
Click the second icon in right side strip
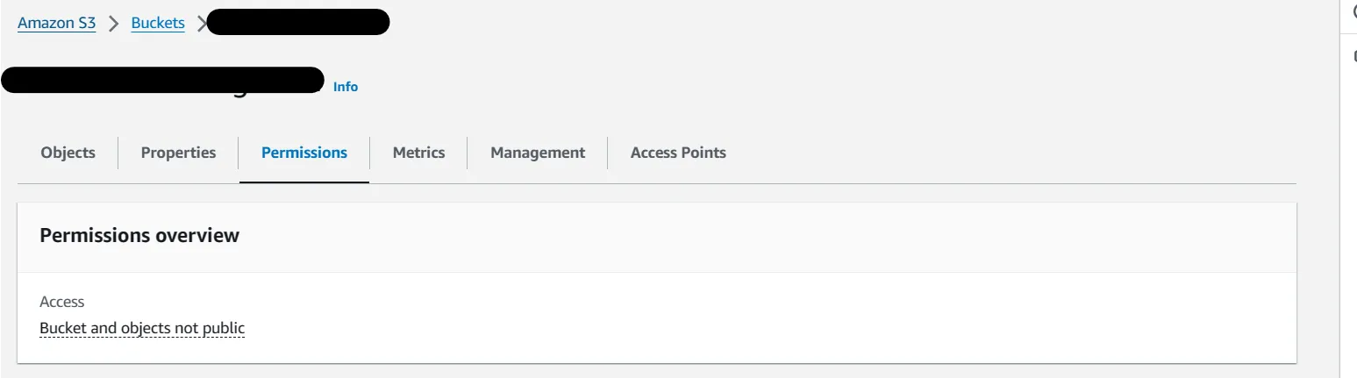(x=1353, y=56)
